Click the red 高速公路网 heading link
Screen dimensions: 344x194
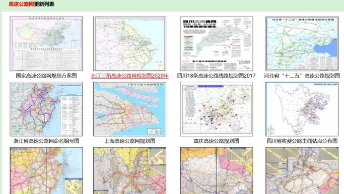pyautogui.click(x=21, y=4)
